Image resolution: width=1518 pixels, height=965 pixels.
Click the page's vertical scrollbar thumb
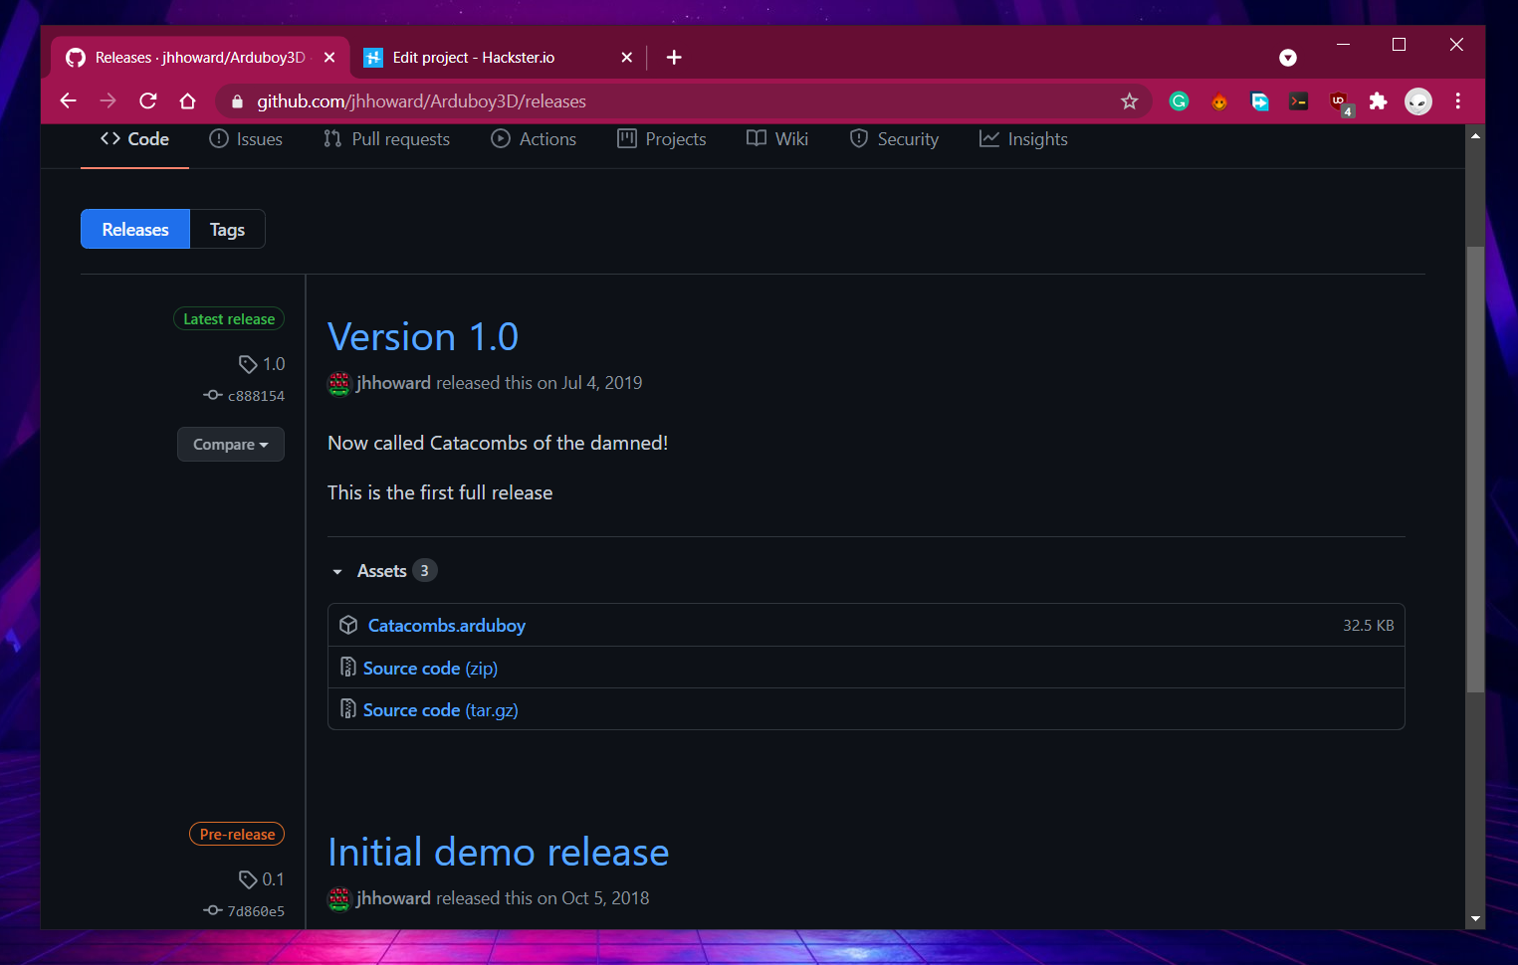click(x=1475, y=468)
